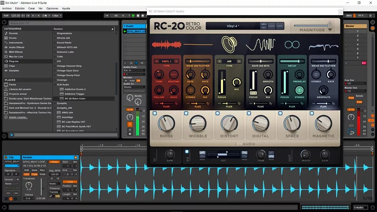Open the Ayuda menu
The height and width of the screenshot is (212, 377).
tap(66, 8)
